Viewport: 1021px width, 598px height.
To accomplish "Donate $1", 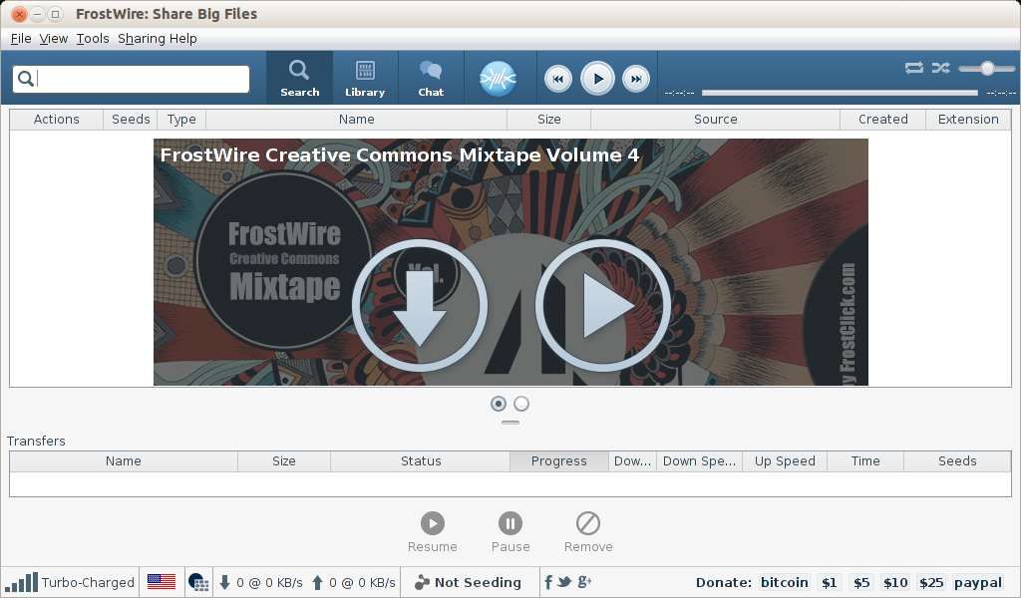I will coord(829,582).
